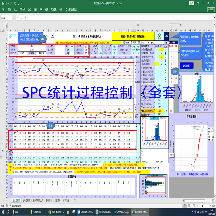Click the sad face status icon
216x216 pixels.
159,36
